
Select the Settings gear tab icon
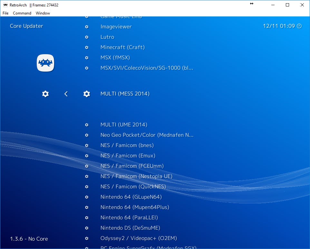[45, 94]
